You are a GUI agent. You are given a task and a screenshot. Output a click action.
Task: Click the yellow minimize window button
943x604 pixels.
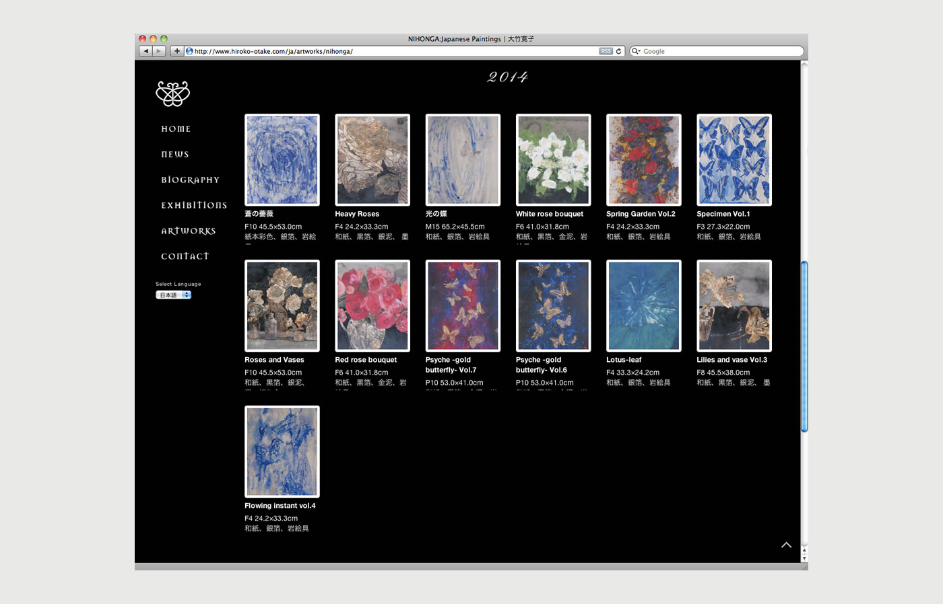click(153, 39)
